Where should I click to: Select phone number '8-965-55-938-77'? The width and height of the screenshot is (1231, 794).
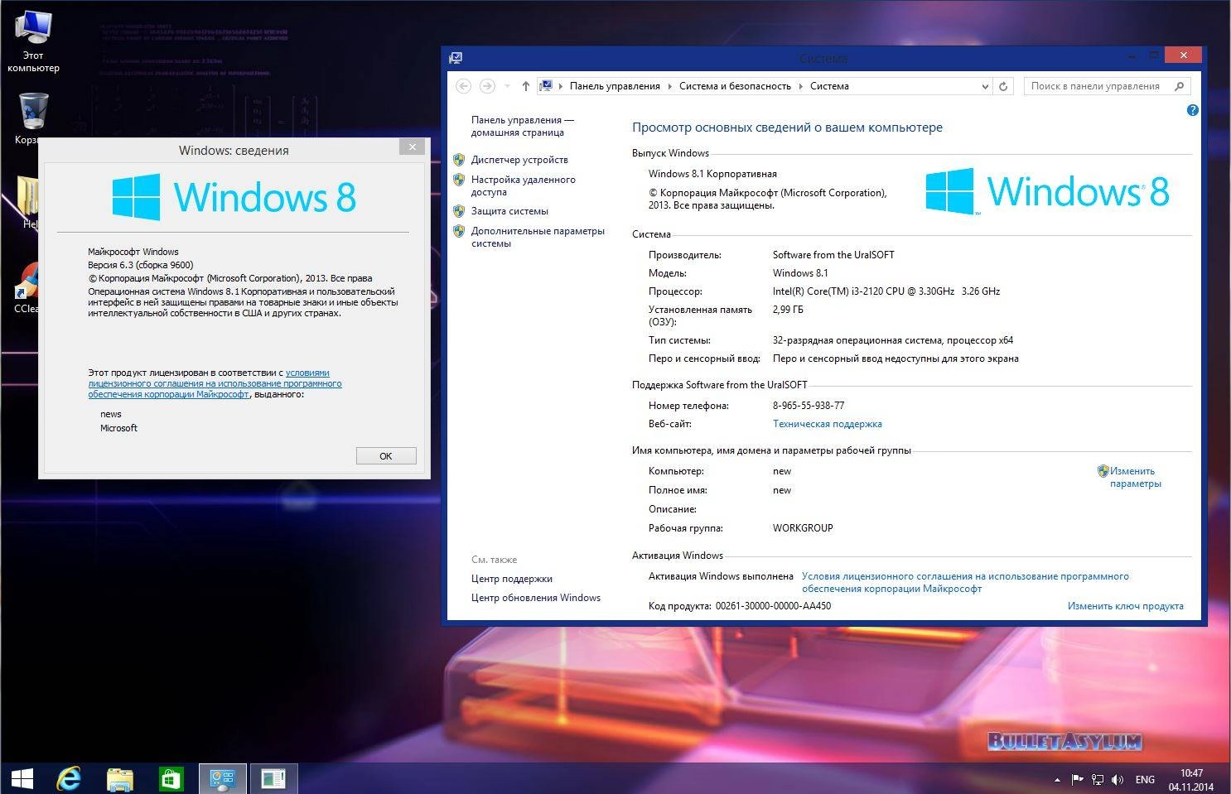[808, 406]
